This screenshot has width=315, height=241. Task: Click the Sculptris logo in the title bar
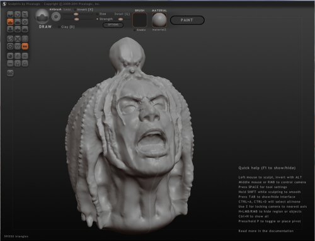(x=4, y=4)
